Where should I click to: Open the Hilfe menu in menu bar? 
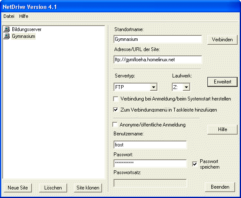point(24,16)
